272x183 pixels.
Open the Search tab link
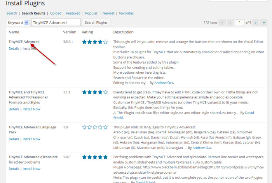click(x=12, y=13)
